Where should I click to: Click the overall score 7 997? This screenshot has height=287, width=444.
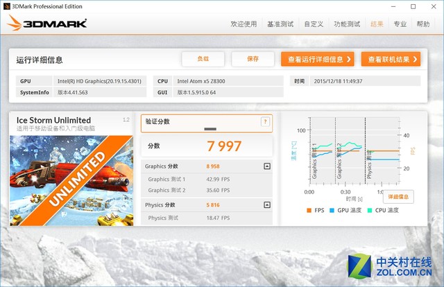point(224,146)
